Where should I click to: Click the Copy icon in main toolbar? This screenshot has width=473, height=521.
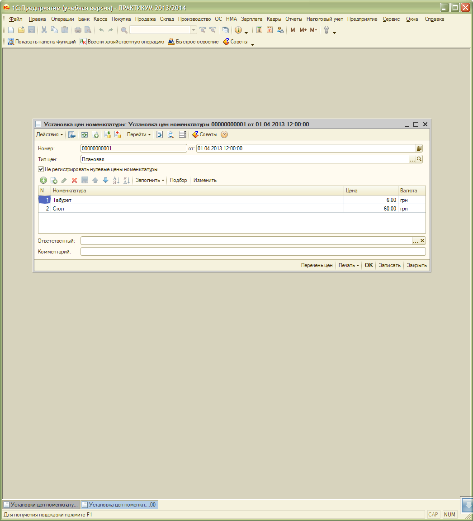pyautogui.click(x=54, y=30)
